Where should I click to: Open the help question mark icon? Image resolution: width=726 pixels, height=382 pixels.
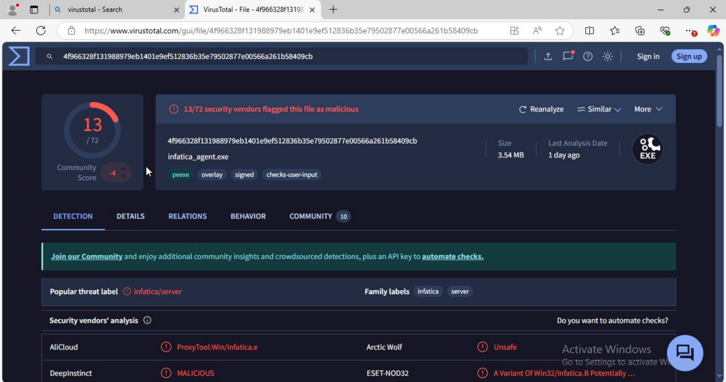(x=588, y=56)
